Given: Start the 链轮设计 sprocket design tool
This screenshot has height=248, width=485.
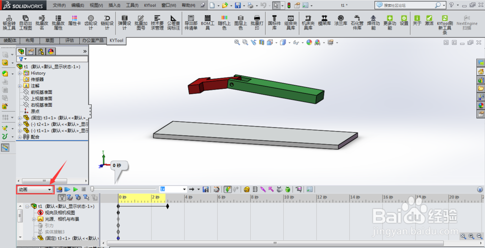Looking at the screenshot, I should click(107, 22).
